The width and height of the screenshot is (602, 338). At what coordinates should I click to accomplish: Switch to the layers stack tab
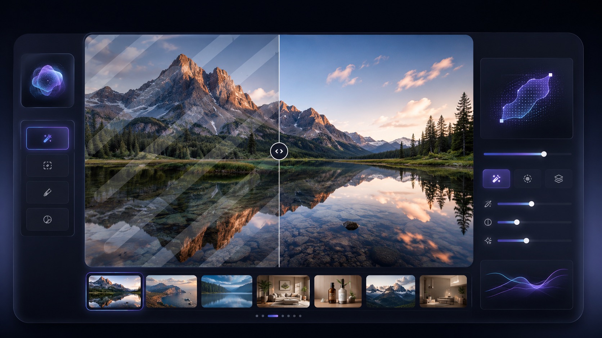click(x=558, y=179)
